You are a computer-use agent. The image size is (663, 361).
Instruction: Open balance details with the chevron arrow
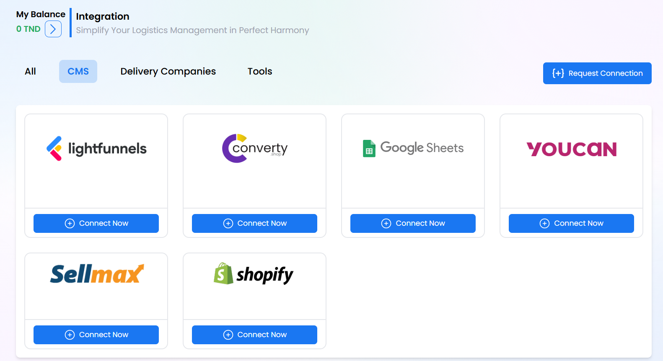tap(53, 29)
